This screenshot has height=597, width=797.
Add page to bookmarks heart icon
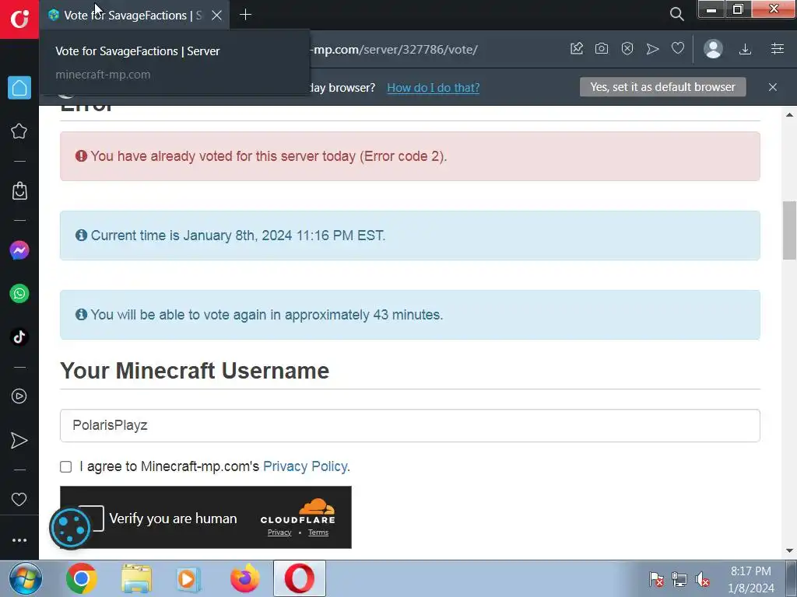point(678,48)
